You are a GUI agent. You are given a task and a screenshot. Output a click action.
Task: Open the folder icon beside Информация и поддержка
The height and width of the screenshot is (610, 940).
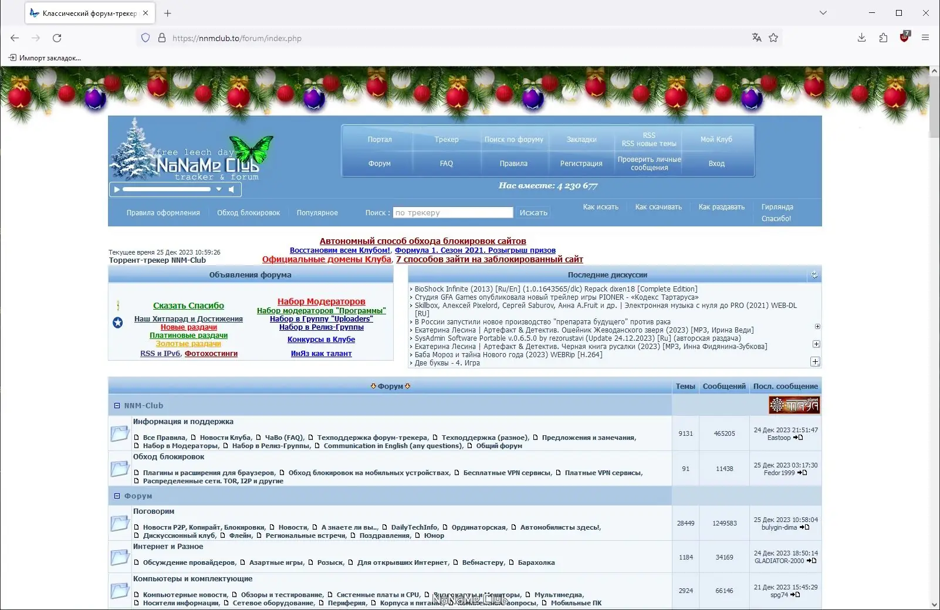click(x=120, y=433)
